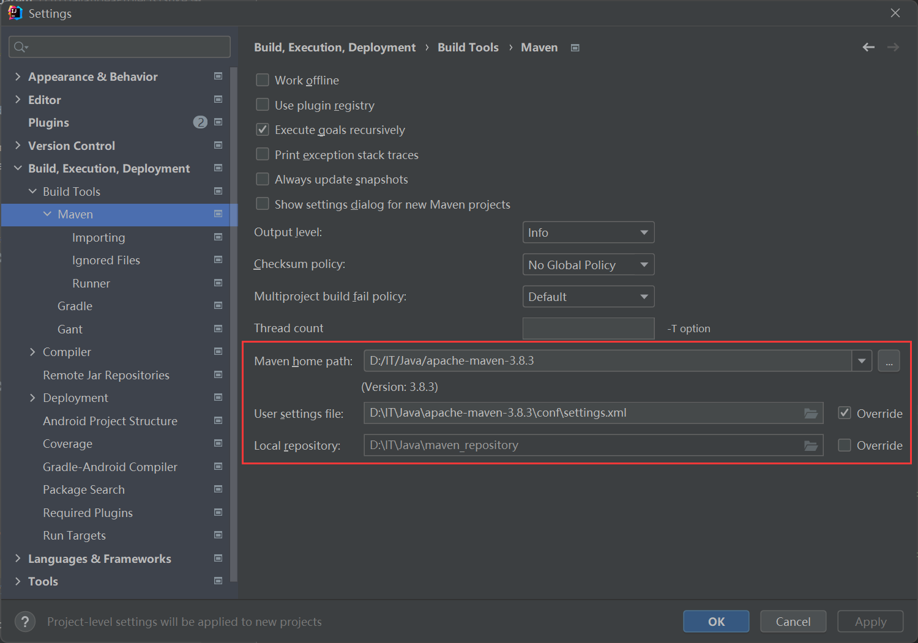The image size is (918, 643).
Task: Open the Importing settings page
Action: click(x=99, y=237)
